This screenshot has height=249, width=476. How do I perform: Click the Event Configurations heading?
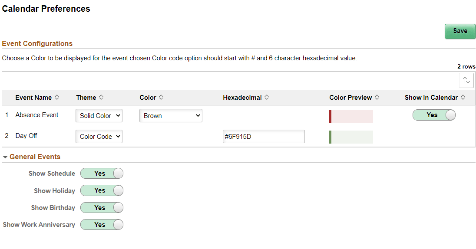point(37,44)
